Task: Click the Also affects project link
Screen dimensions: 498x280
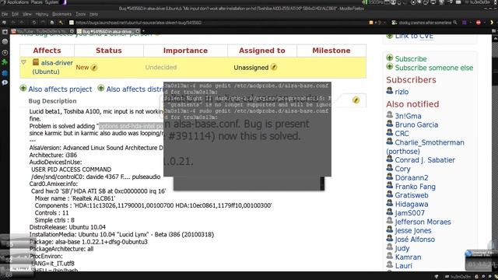Action: [60, 89]
